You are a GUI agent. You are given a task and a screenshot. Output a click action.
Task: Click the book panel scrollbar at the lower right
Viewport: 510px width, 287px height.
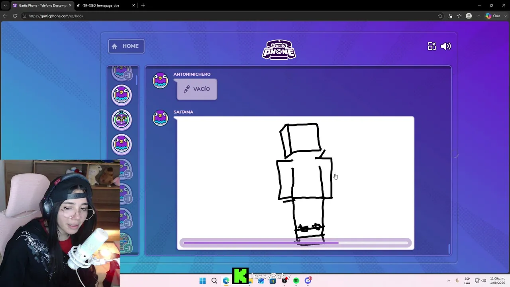(449, 248)
